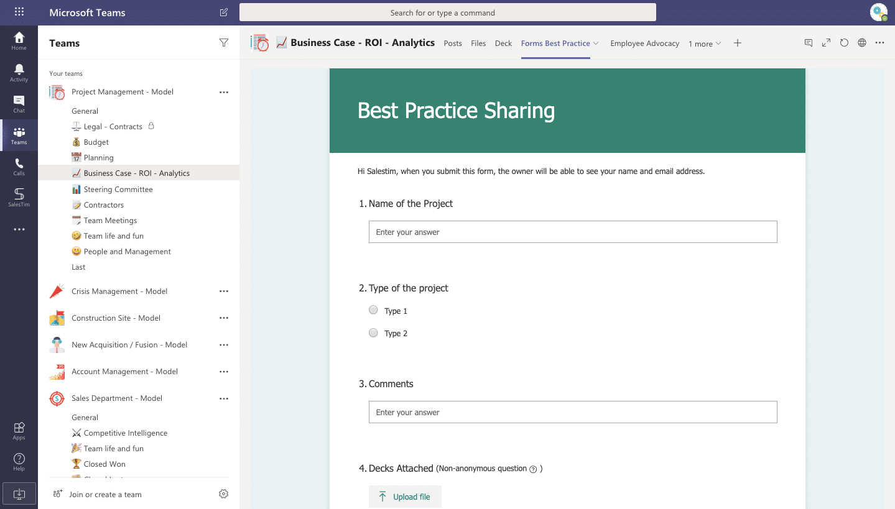Click the download desktop app icon
This screenshot has height=509, width=895.
coord(19,494)
